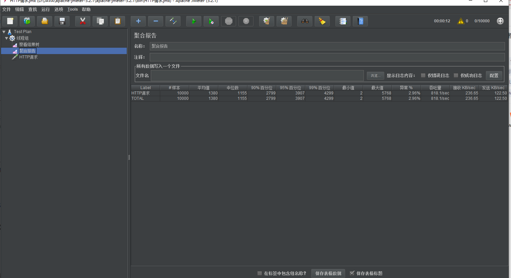This screenshot has height=278, width=511.
Task: Click the Shutdown threads toolbar icon
Action: [x=246, y=21]
